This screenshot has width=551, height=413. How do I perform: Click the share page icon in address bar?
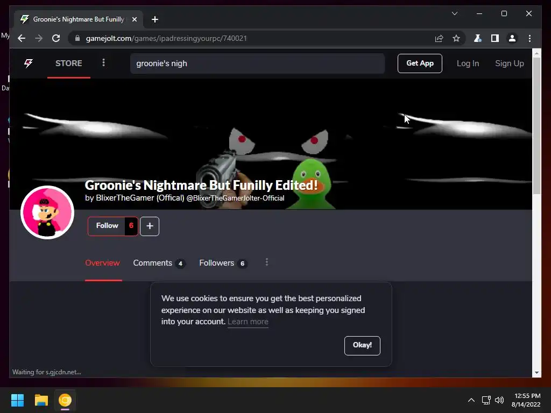point(439,38)
